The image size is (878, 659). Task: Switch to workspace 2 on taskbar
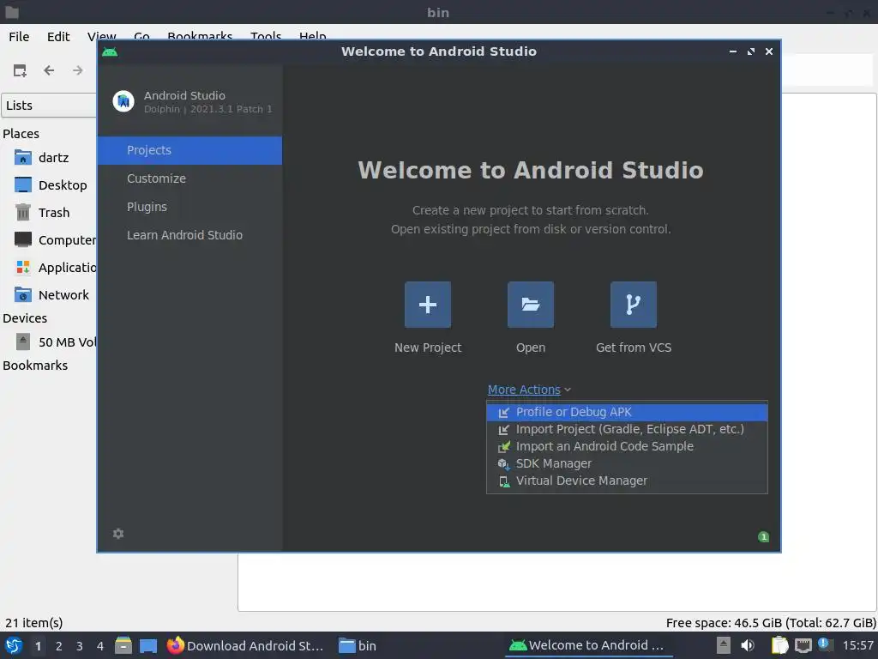59,646
